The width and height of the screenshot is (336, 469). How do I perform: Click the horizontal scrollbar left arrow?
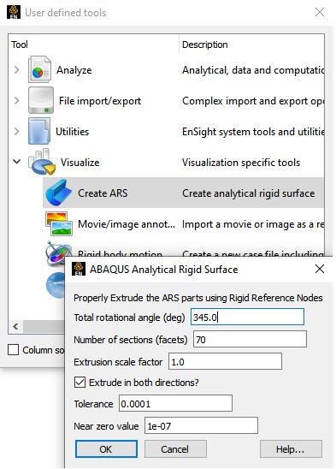16,326
